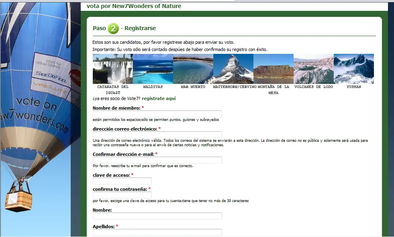Click the Cataratas del Iguazú candidate image
The height and width of the screenshot is (237, 394).
pos(113,69)
